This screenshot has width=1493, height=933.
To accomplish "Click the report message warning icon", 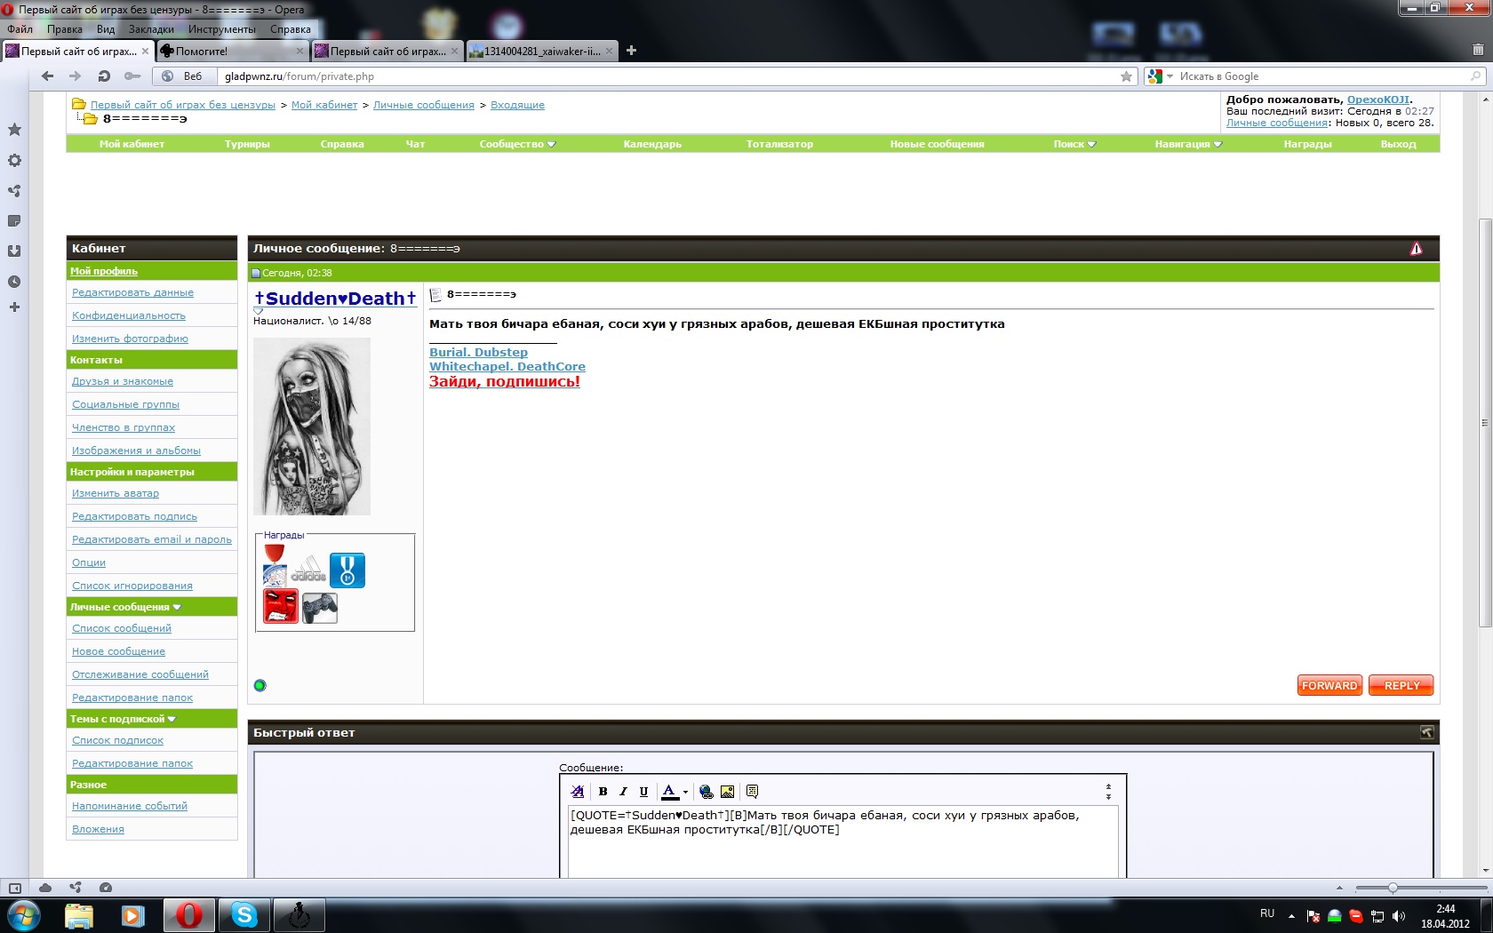I will [x=1416, y=249].
